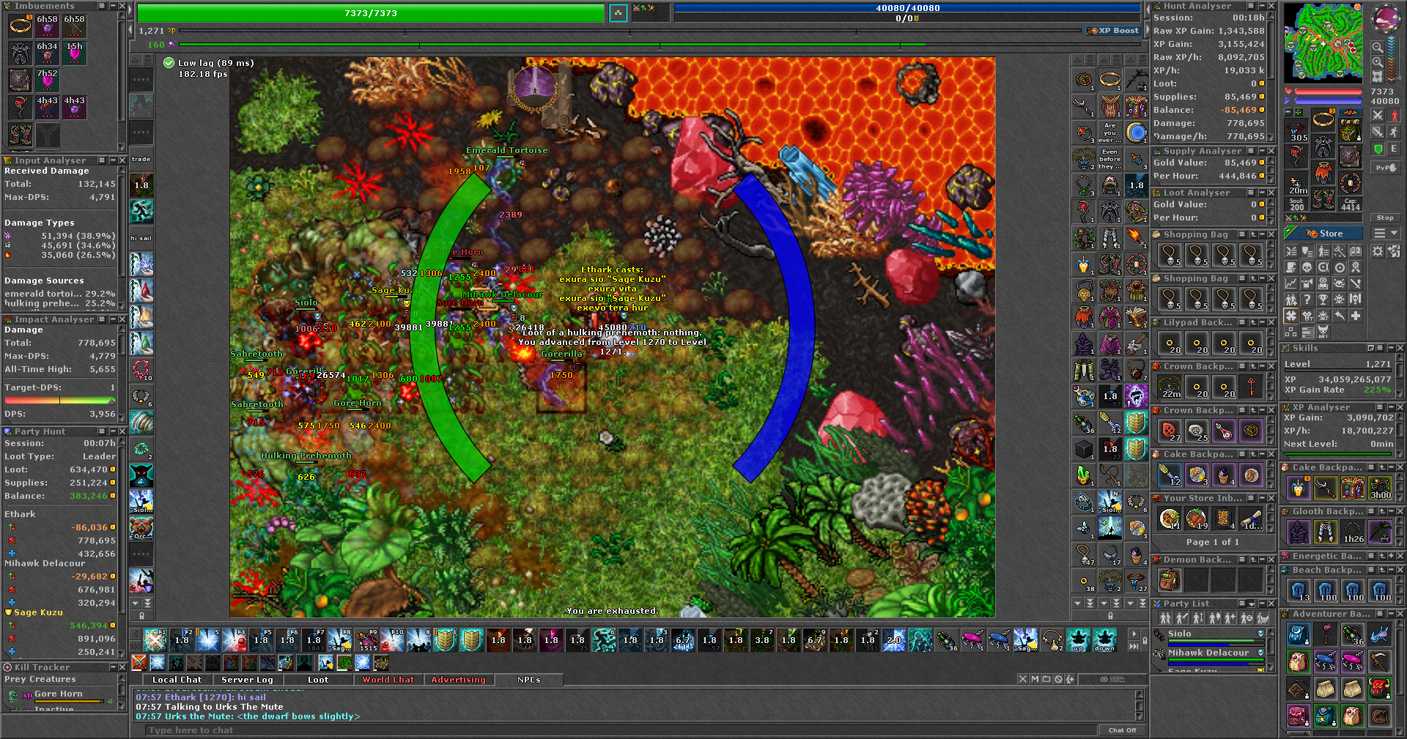Viewport: 1407px width, 739px height.
Task: Click the compass rose beside the minimap
Action: pyautogui.click(x=1385, y=19)
